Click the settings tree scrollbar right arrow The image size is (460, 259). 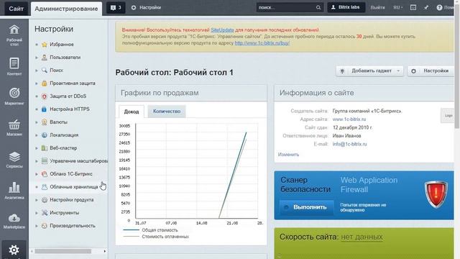pyautogui.click(x=105, y=251)
